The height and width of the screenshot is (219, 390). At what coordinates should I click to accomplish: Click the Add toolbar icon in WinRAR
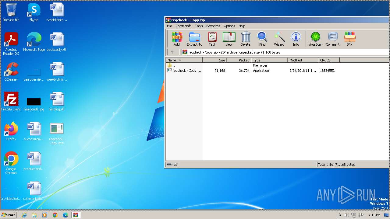tap(177, 39)
